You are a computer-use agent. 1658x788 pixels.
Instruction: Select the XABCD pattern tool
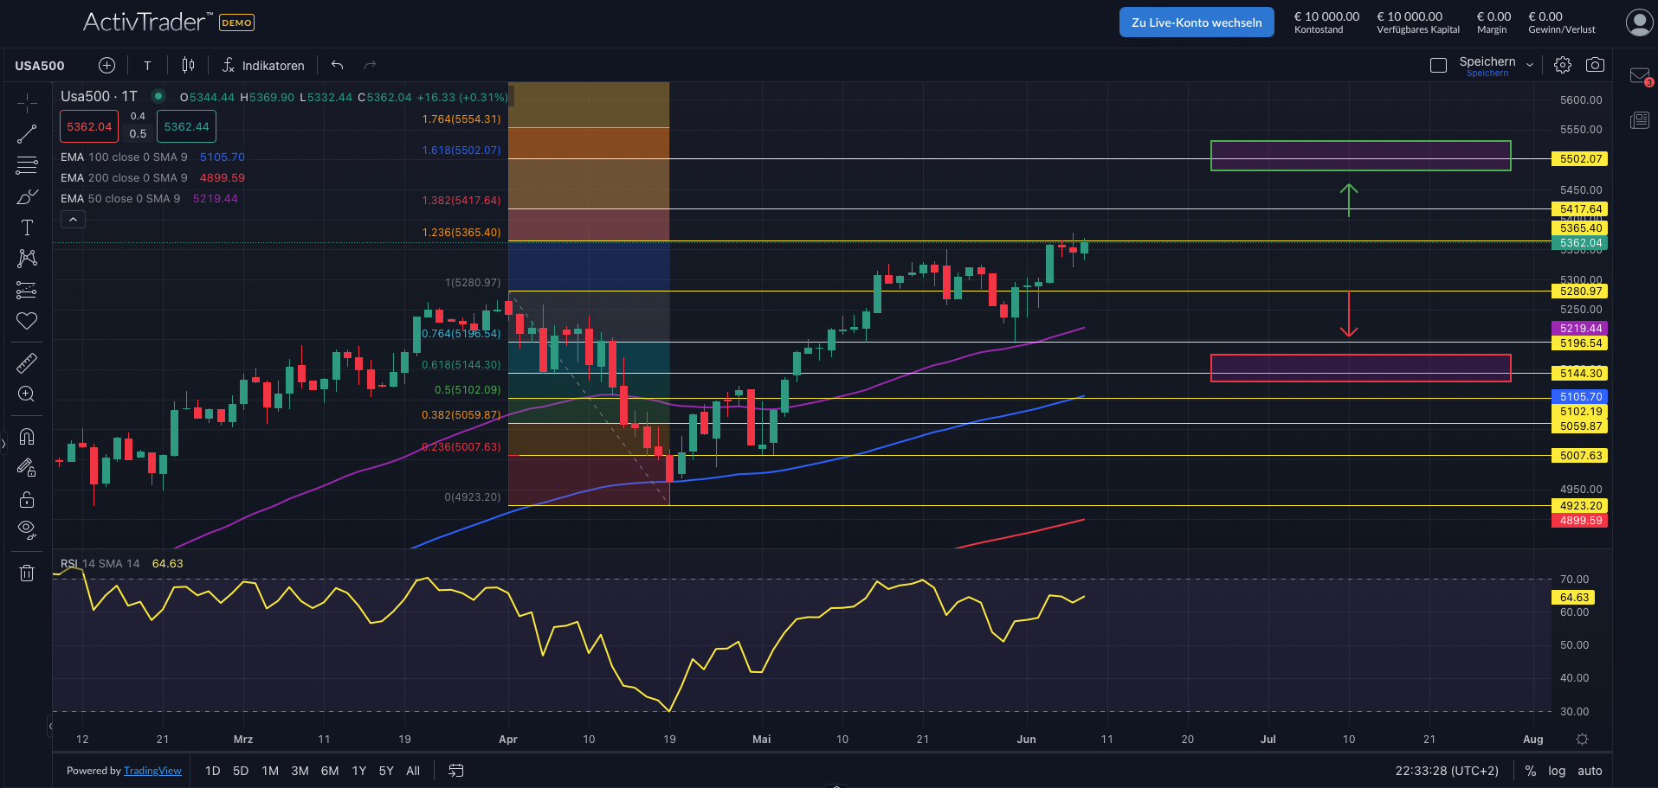click(27, 259)
